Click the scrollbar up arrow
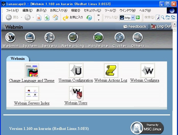The width and height of the screenshot is (178, 135). (175, 30)
